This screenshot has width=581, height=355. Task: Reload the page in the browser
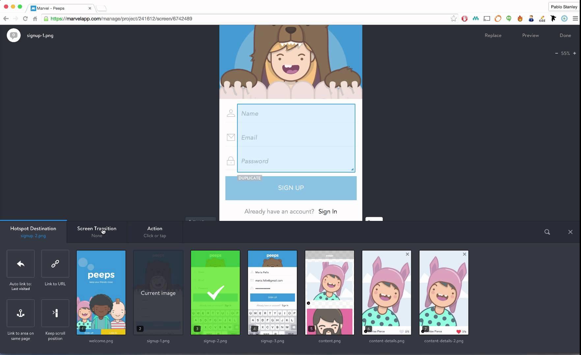(25, 19)
